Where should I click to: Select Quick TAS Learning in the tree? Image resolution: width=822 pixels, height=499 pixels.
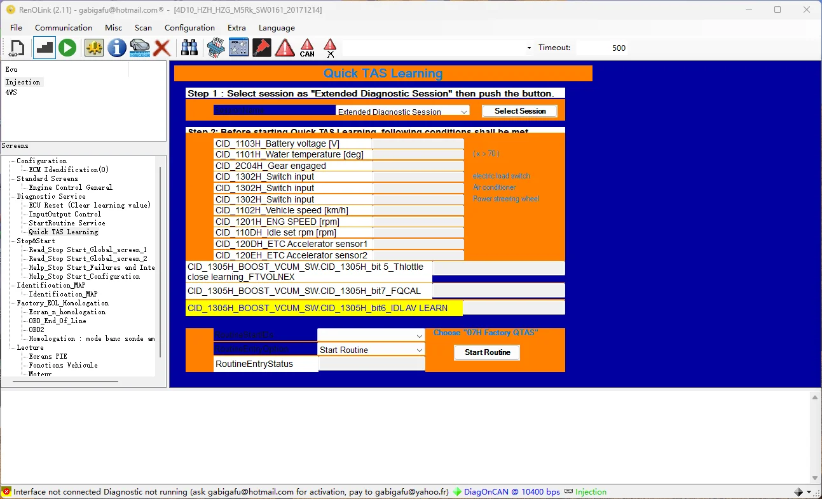tap(63, 232)
